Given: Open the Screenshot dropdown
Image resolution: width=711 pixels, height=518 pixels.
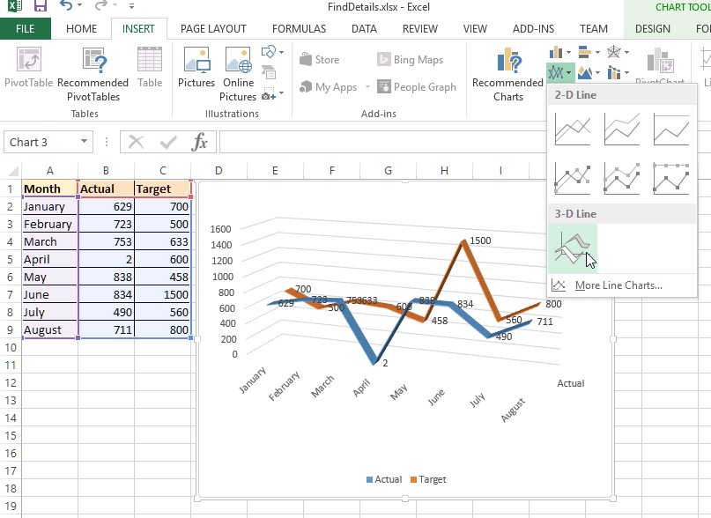Looking at the screenshot, I should click(x=272, y=94).
